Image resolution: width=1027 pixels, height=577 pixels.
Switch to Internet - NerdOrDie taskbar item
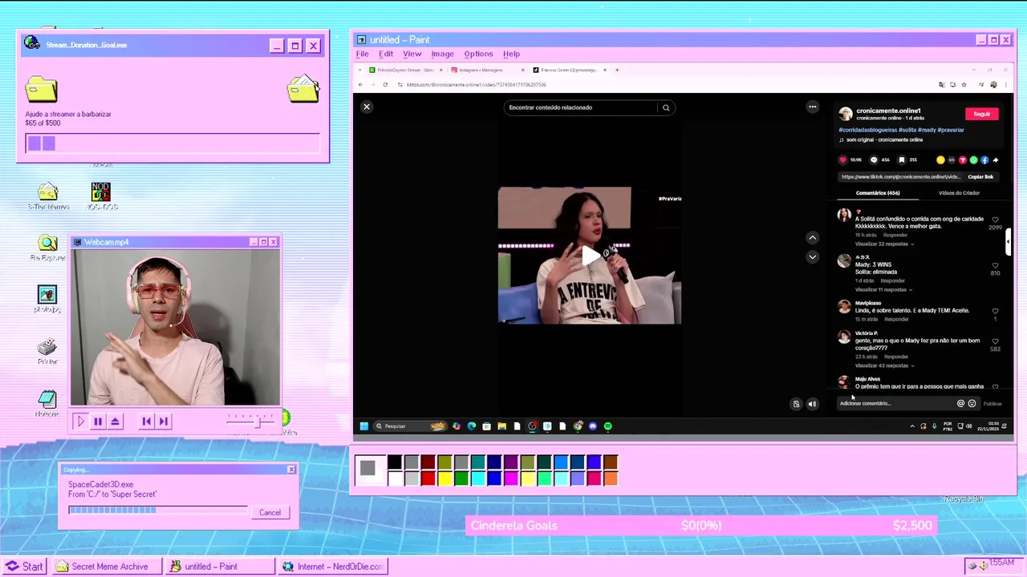[332, 567]
